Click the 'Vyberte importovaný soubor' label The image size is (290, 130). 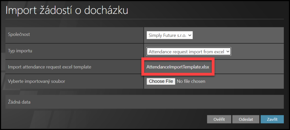click(x=37, y=81)
